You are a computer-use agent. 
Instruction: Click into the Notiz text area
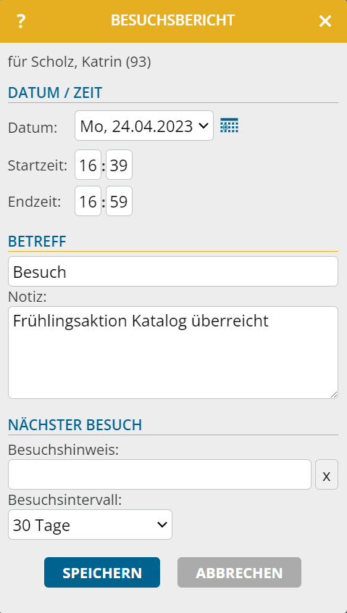[x=173, y=353]
